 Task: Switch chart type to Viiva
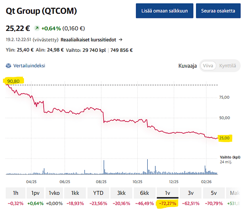click(208, 66)
